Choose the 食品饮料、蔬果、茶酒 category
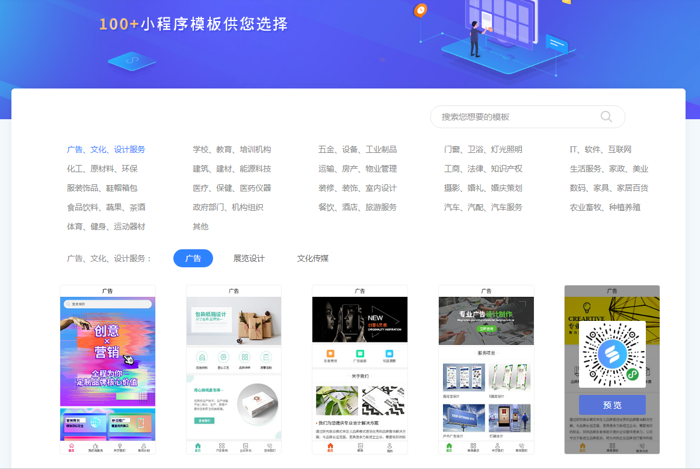The width and height of the screenshot is (700, 469). click(x=106, y=207)
